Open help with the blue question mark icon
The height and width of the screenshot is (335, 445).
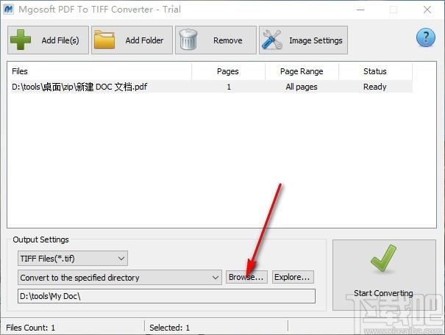click(425, 37)
